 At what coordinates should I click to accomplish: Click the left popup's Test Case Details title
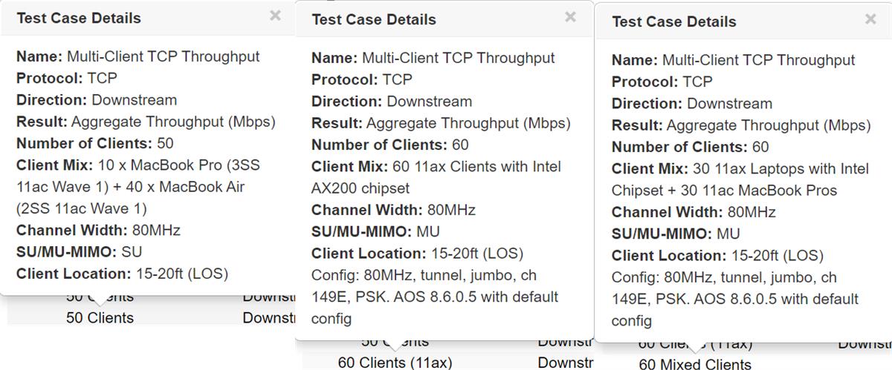pos(79,18)
